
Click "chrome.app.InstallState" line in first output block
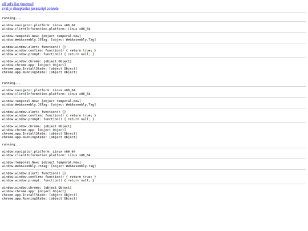[x=39, y=68]
